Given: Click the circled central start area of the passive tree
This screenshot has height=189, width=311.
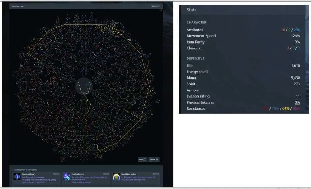Looking at the screenshot, I should pos(84,86).
